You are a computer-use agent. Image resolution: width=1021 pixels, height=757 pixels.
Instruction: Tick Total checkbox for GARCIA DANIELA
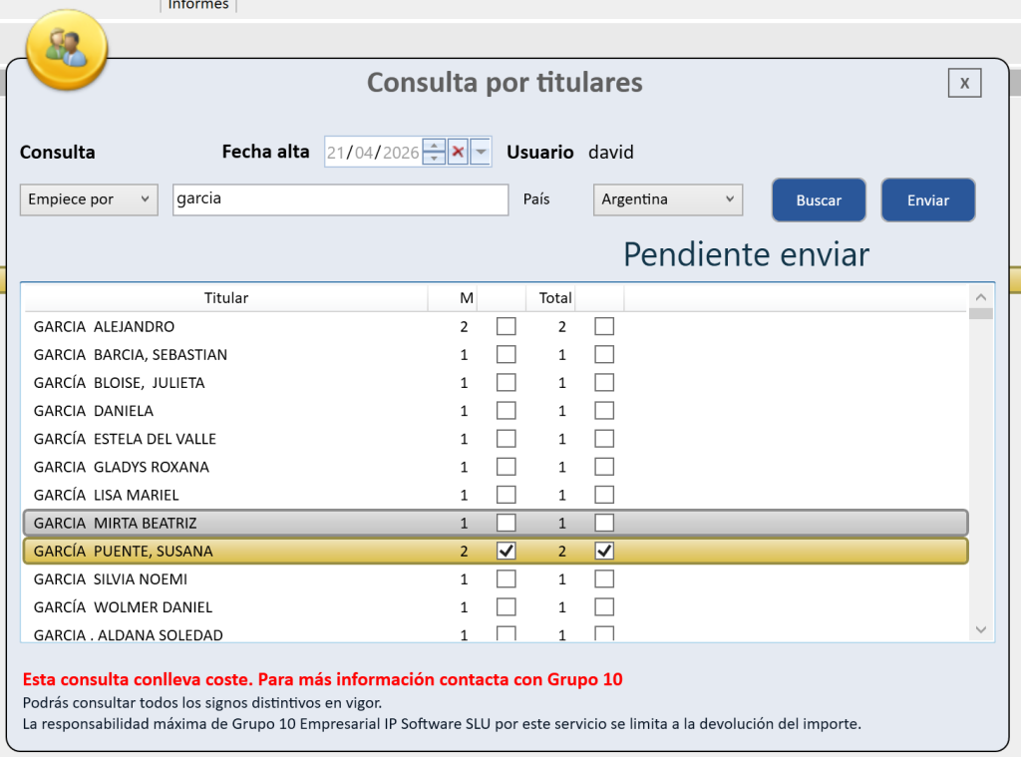(604, 410)
